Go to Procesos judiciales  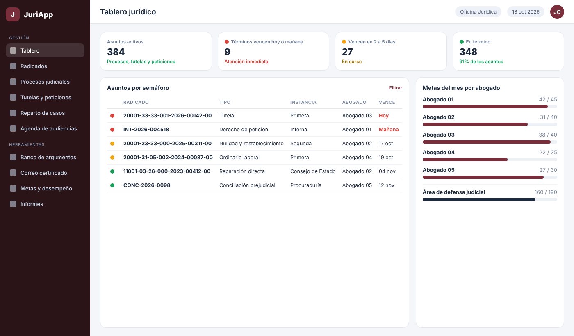45,82
